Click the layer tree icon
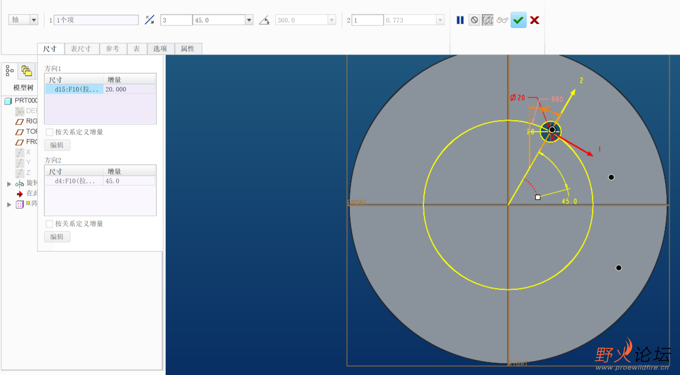 point(27,71)
